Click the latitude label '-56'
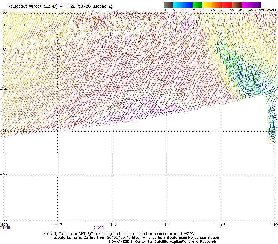 (3, 130)
